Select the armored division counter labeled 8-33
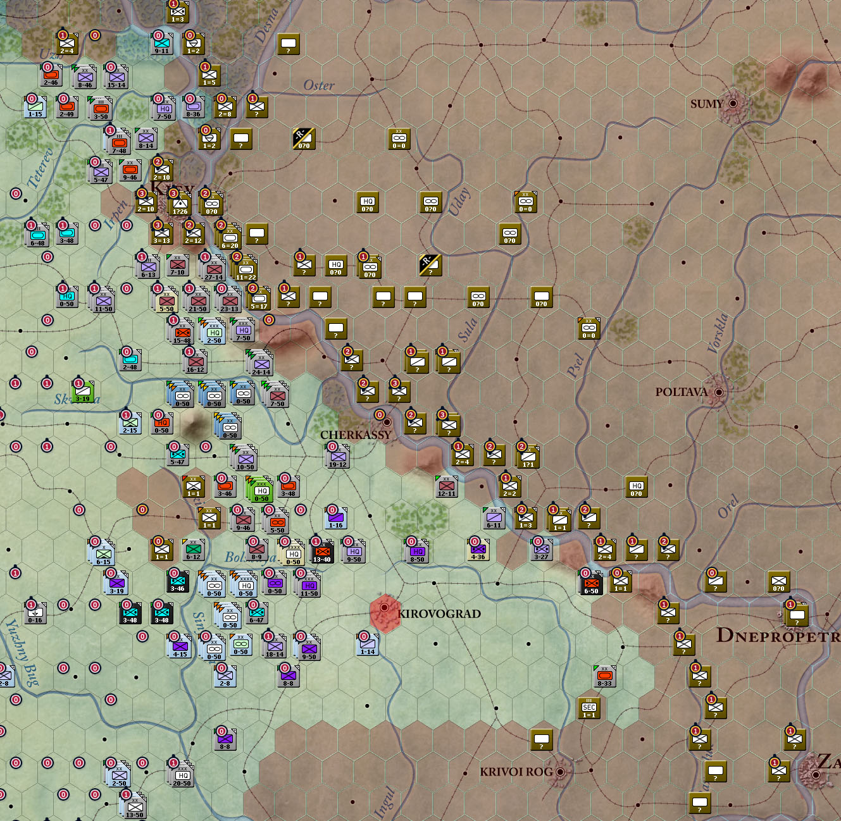 tap(605, 676)
